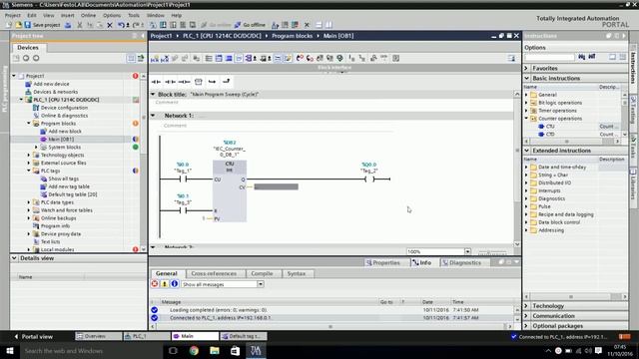The width and height of the screenshot is (639, 359).
Task: Click the Delete X icon in main toolbar
Action: click(x=110, y=25)
